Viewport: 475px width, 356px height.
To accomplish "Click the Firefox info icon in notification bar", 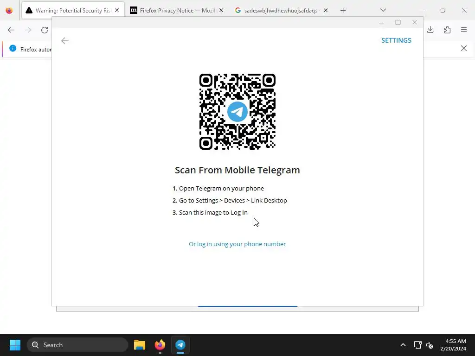I will coord(13,48).
